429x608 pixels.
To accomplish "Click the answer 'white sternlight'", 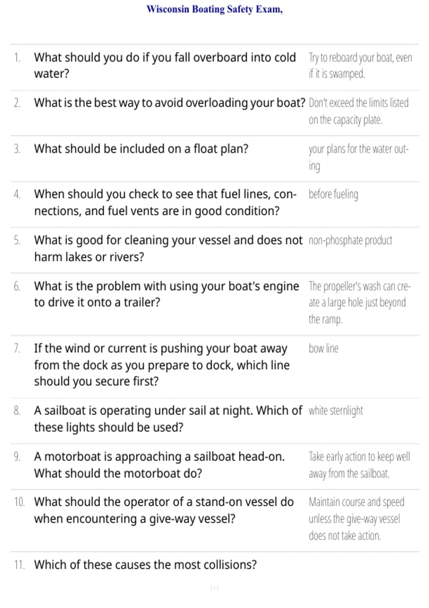I will (336, 411).
